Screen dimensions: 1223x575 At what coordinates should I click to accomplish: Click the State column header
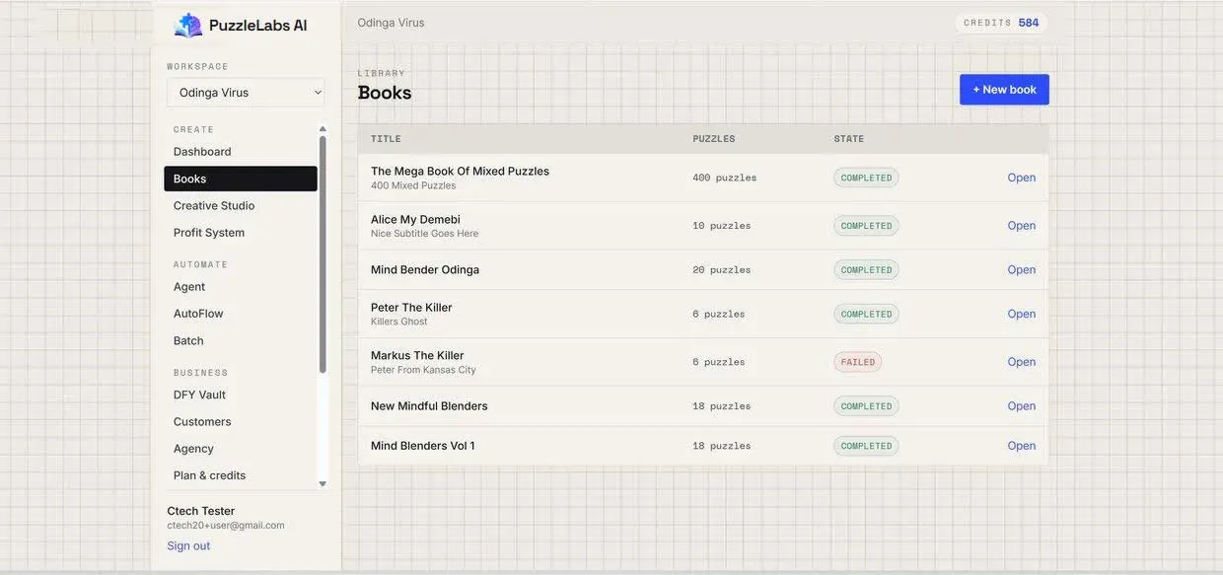click(848, 139)
